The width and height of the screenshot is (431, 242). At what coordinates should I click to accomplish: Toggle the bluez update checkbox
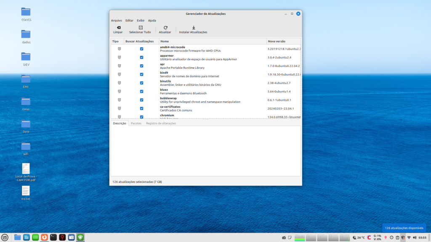tap(141, 91)
